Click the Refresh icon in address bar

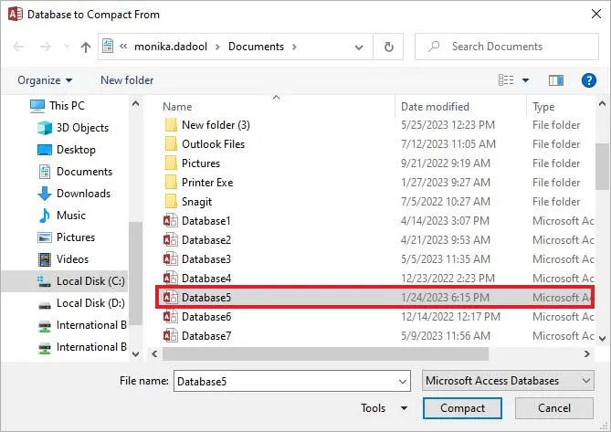click(389, 47)
